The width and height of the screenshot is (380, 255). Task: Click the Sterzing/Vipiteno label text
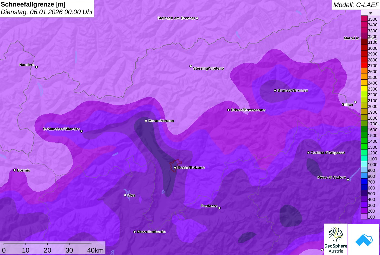click(x=208, y=69)
